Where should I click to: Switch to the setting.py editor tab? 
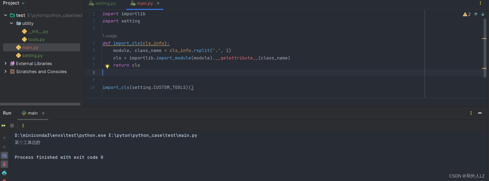(103, 3)
